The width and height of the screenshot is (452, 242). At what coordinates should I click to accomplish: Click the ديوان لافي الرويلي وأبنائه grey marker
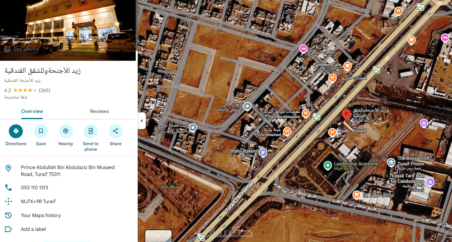click(x=247, y=106)
